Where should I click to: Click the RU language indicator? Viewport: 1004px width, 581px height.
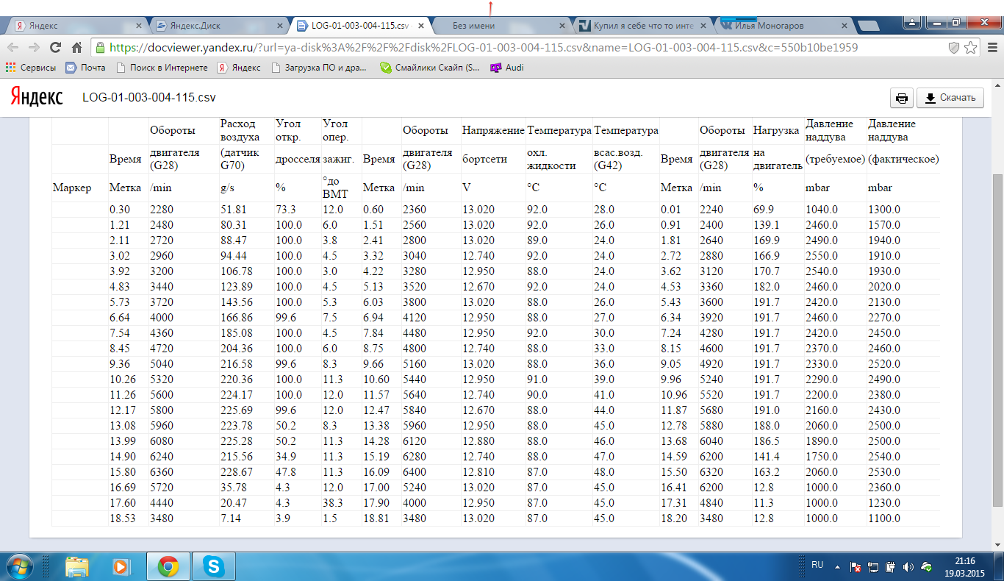point(817,565)
